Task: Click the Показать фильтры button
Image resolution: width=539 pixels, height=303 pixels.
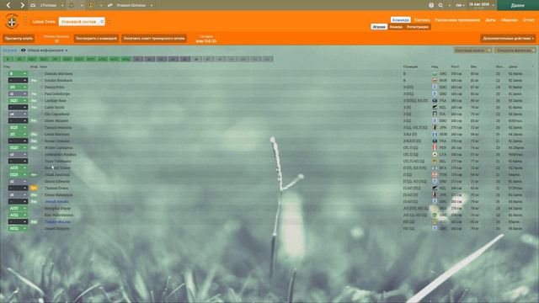Action: click(515, 50)
